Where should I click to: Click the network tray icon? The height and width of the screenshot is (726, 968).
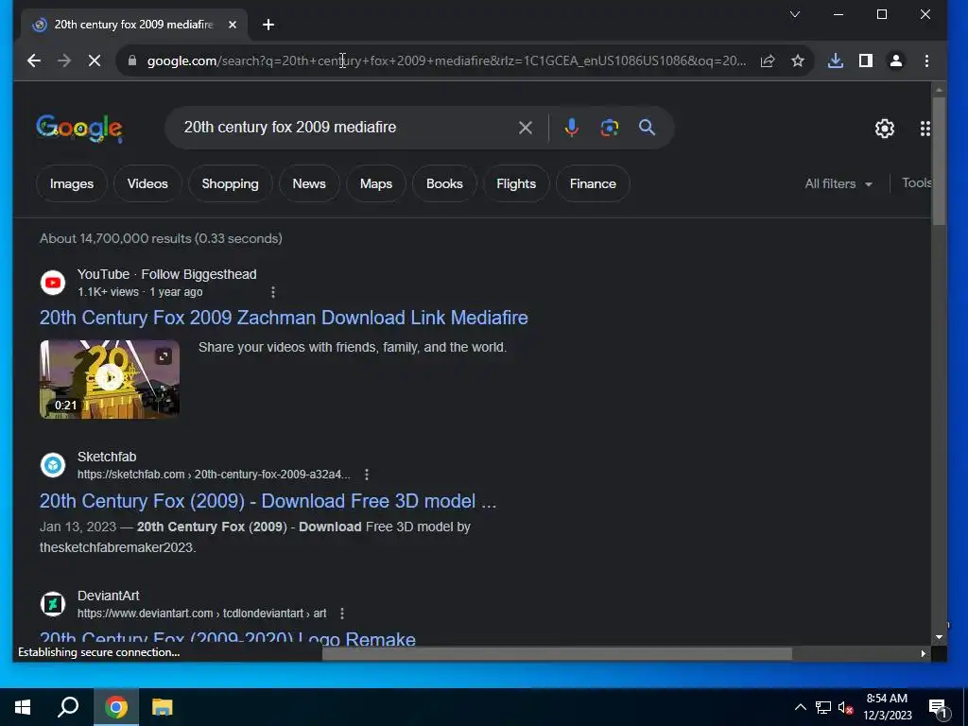(x=823, y=707)
